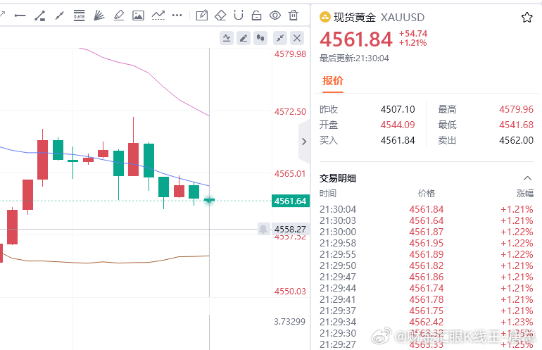Select the Gann fan tool
This screenshot has width=542, height=350.
coord(99,15)
